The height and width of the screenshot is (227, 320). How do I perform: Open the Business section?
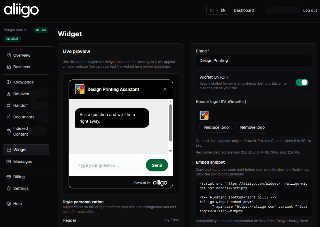click(x=21, y=67)
